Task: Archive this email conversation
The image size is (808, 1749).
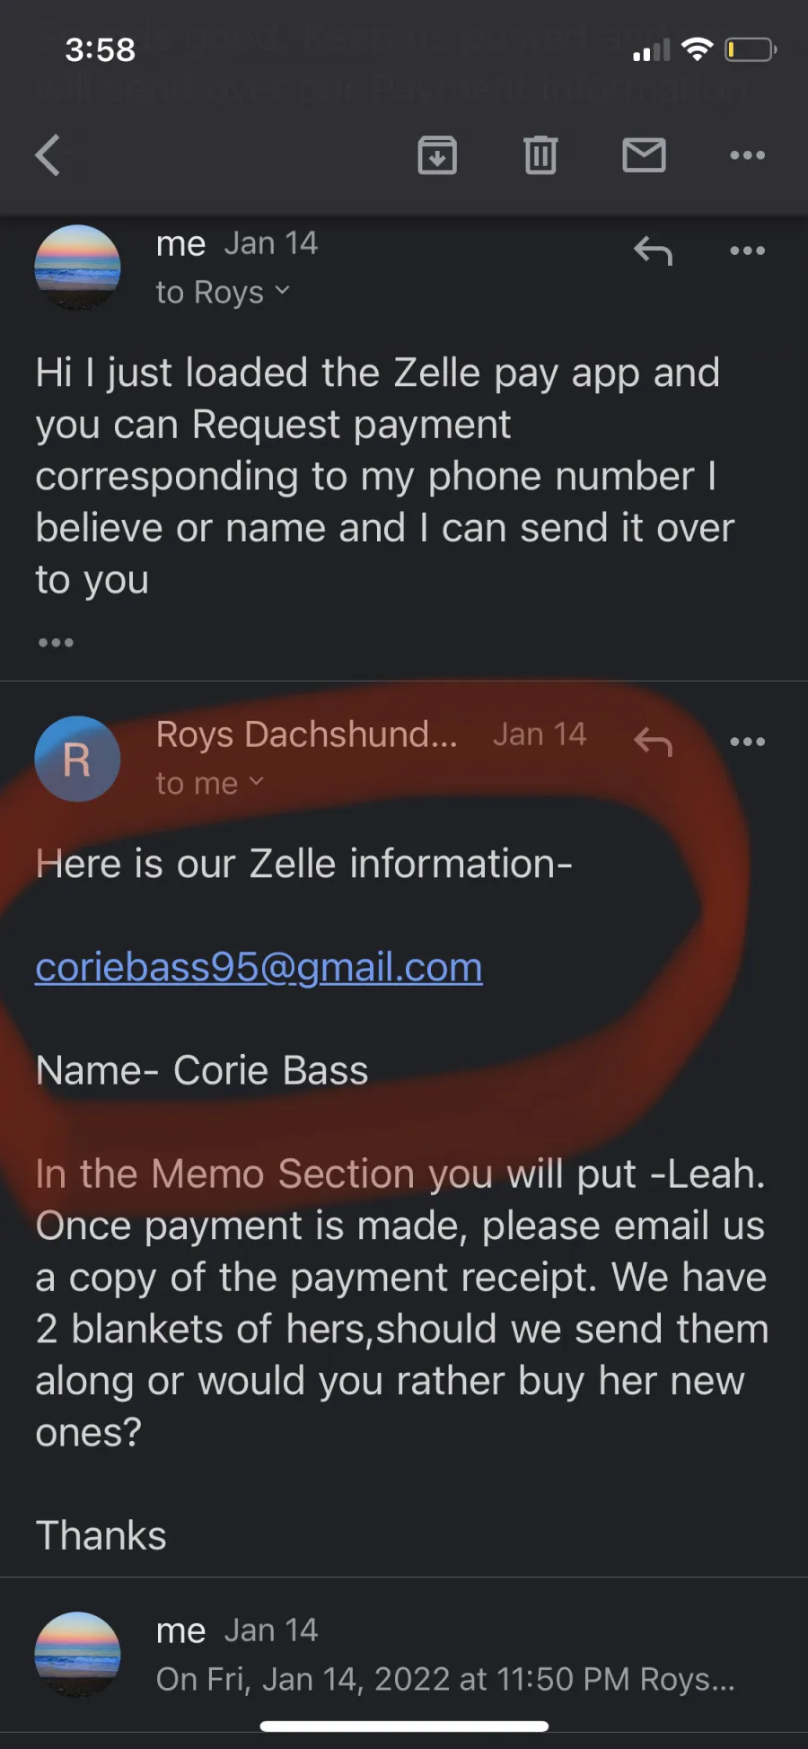Action: tap(437, 155)
